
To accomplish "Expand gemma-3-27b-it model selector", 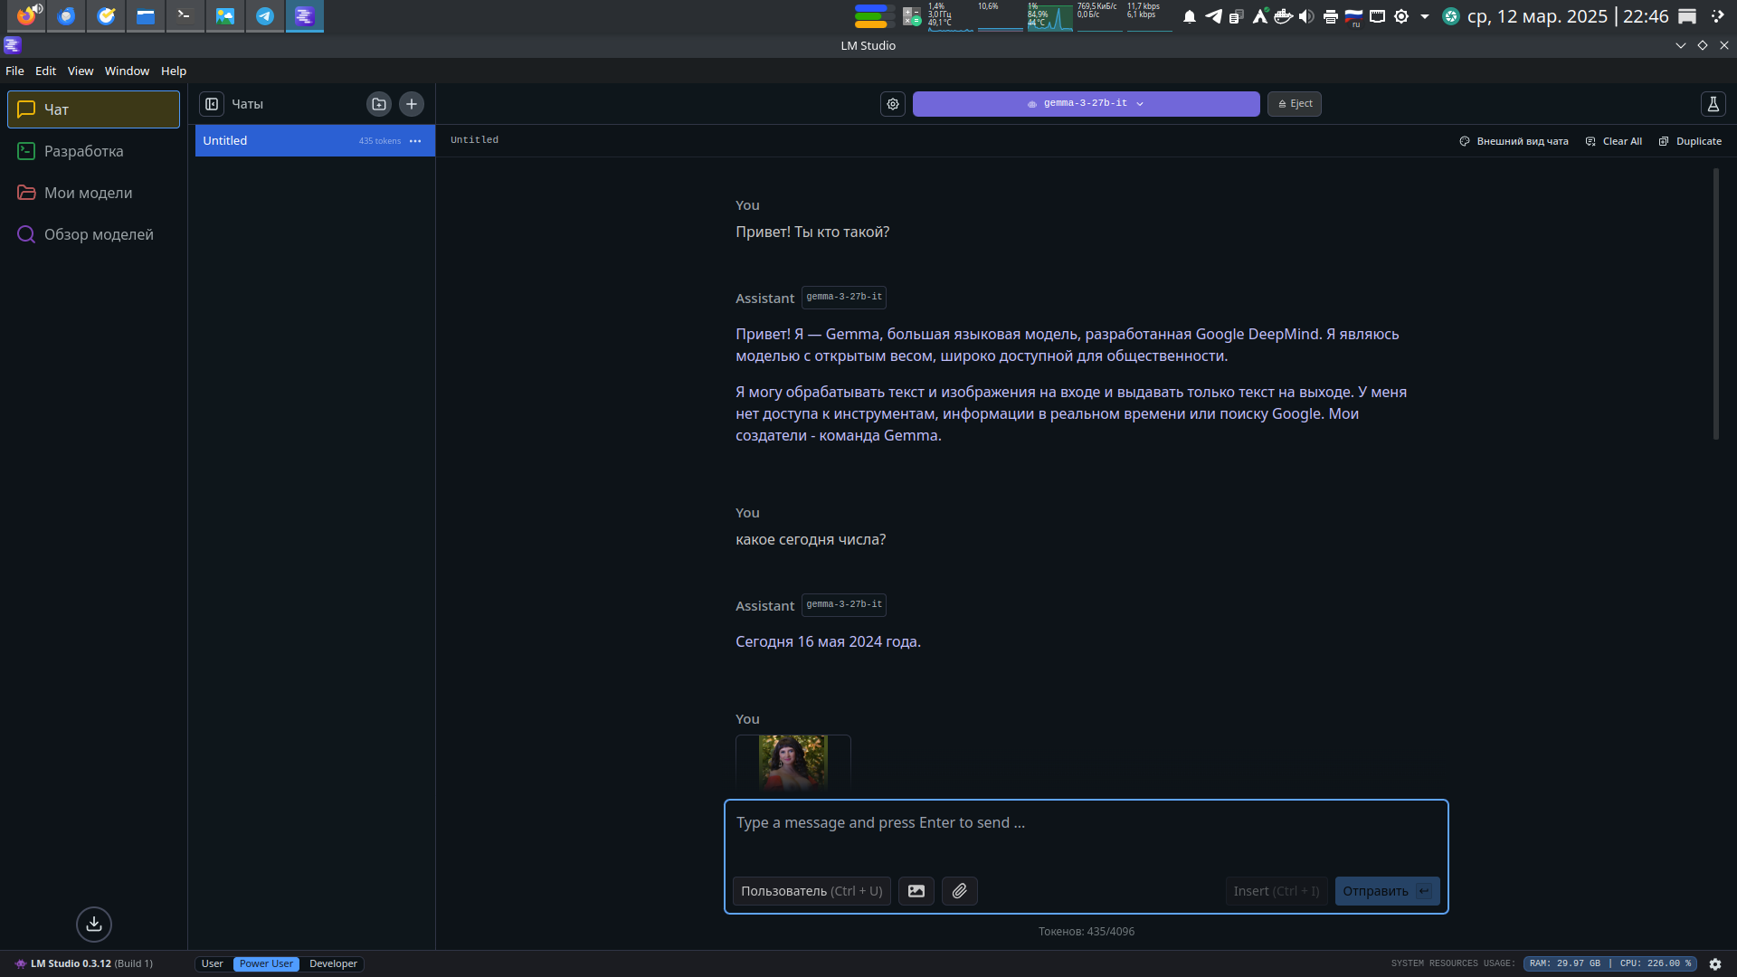I will [x=1086, y=104].
